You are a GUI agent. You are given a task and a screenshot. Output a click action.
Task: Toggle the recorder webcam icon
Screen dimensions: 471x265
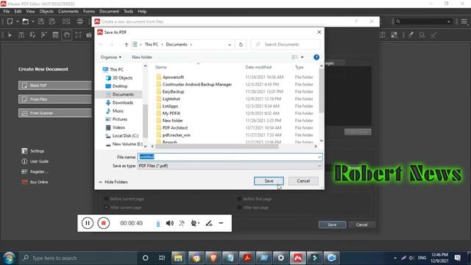click(194, 223)
